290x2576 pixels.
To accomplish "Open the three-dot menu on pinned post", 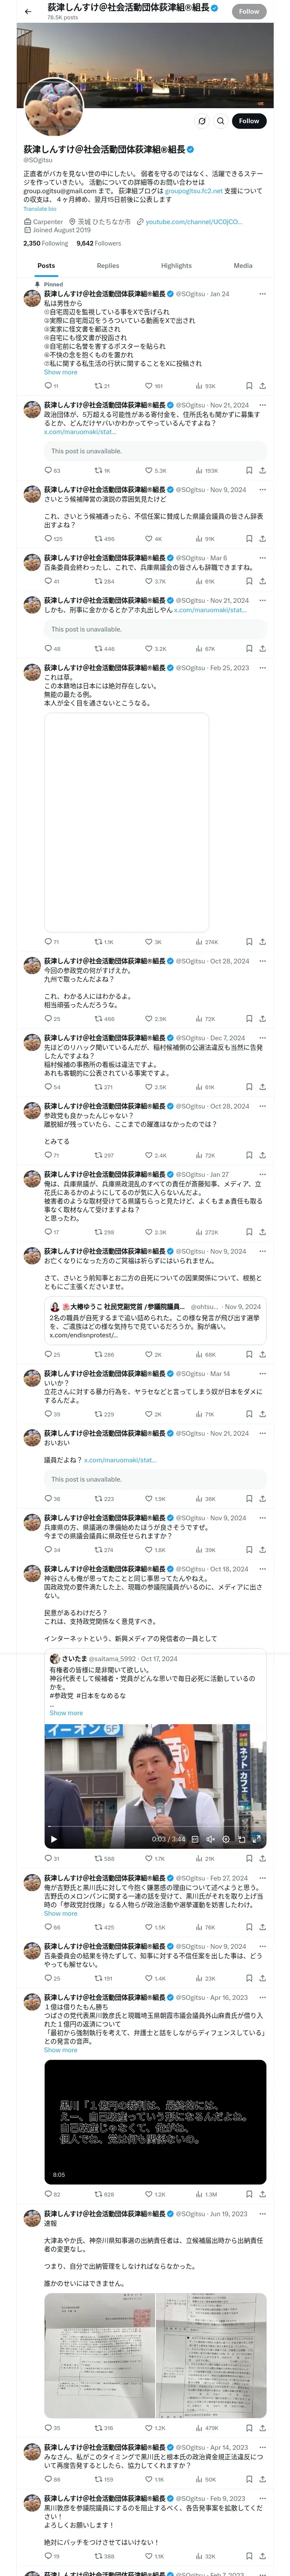I will [x=263, y=294].
